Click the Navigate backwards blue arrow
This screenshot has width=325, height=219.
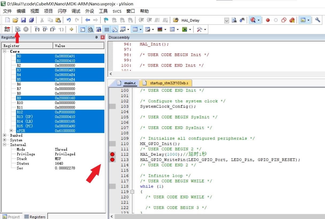pos(87,20)
